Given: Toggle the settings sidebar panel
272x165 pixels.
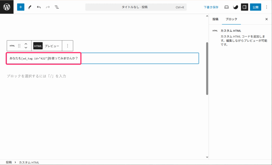Looking at the screenshot, I should pos(244,7).
